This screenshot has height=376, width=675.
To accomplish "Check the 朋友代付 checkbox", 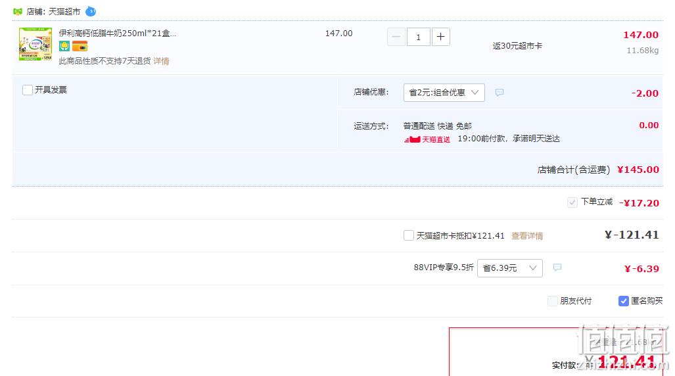I will point(552,301).
